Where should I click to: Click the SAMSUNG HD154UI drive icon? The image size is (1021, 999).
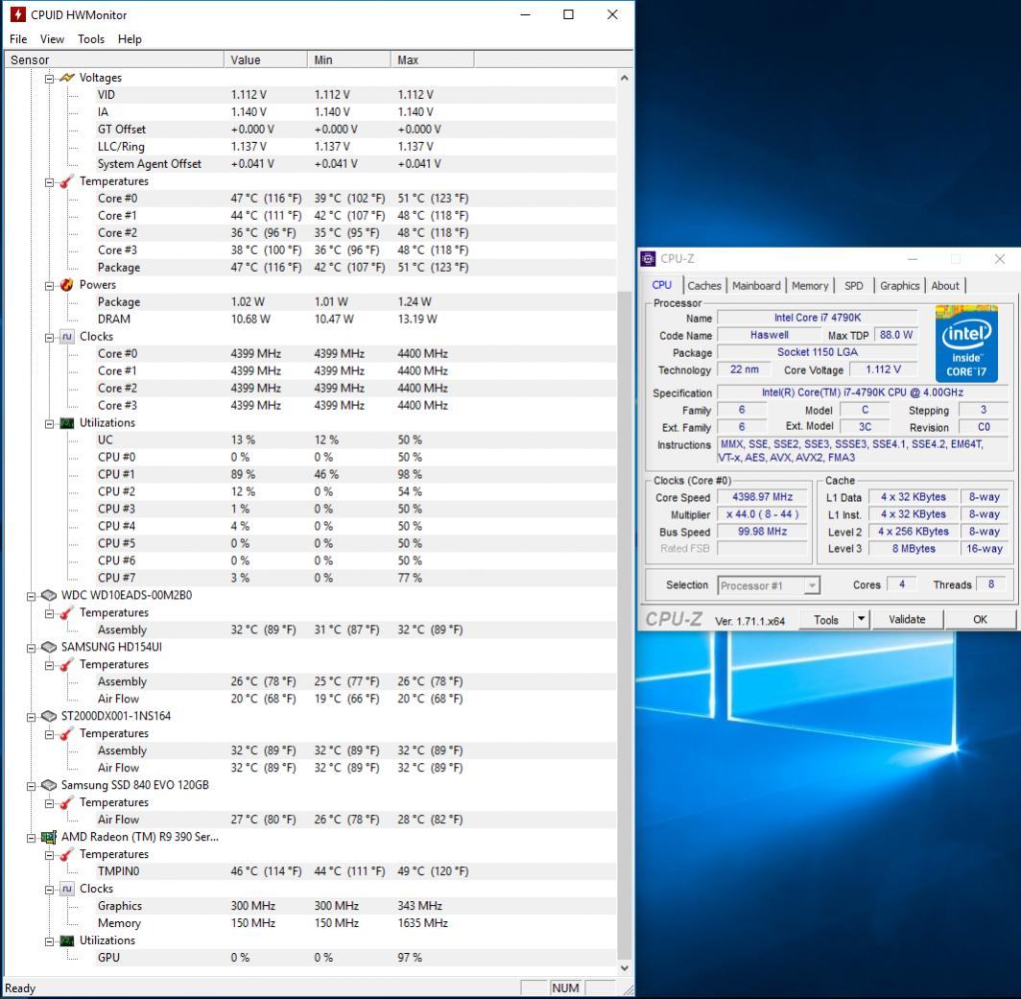tap(49, 648)
